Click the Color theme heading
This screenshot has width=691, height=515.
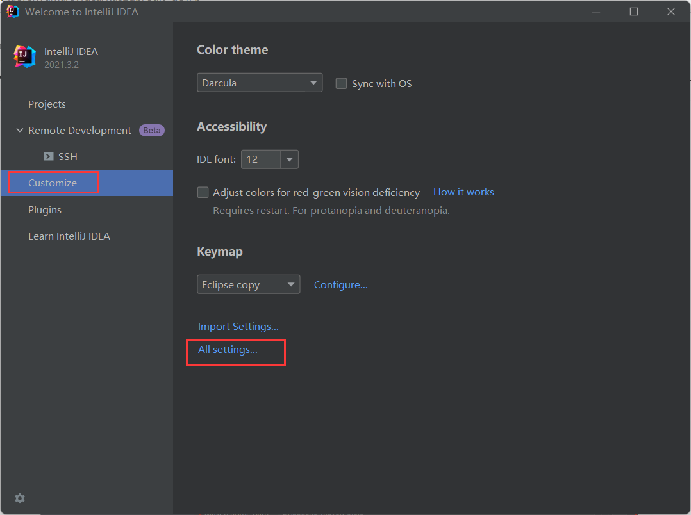point(232,50)
